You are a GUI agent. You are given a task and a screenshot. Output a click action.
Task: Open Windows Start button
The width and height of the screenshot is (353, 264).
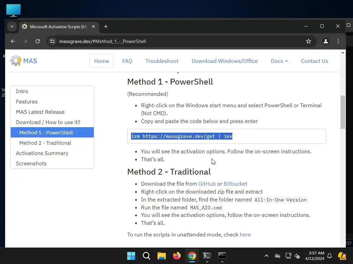click(131, 256)
